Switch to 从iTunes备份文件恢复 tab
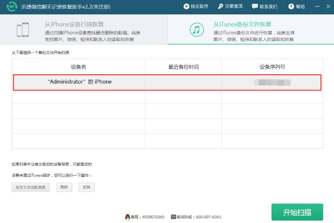Viewport: 334px width, 223px height. tap(250, 30)
